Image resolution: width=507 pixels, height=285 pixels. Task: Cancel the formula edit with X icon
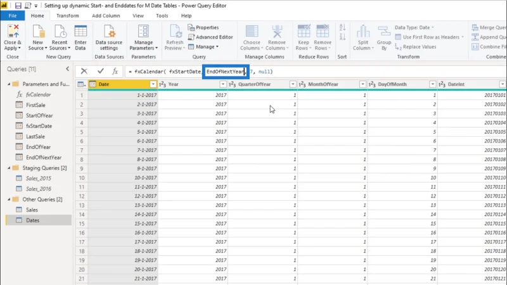(x=84, y=71)
